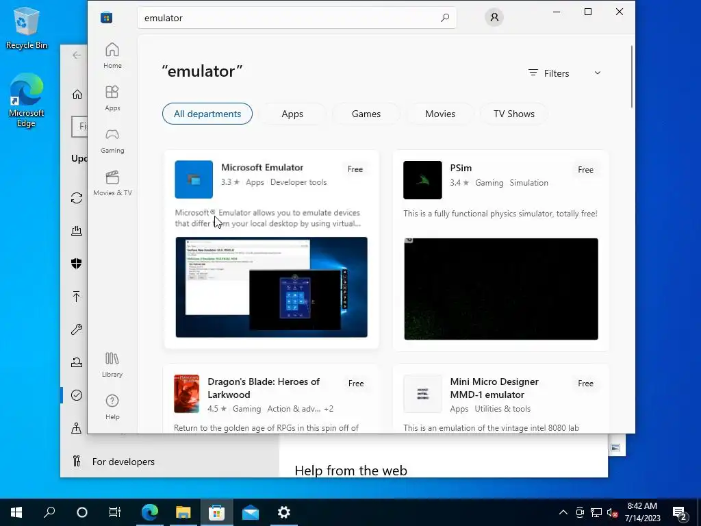Click the Dragon's Blade app icon
Viewport: 701px width, 526px height.
click(186, 394)
